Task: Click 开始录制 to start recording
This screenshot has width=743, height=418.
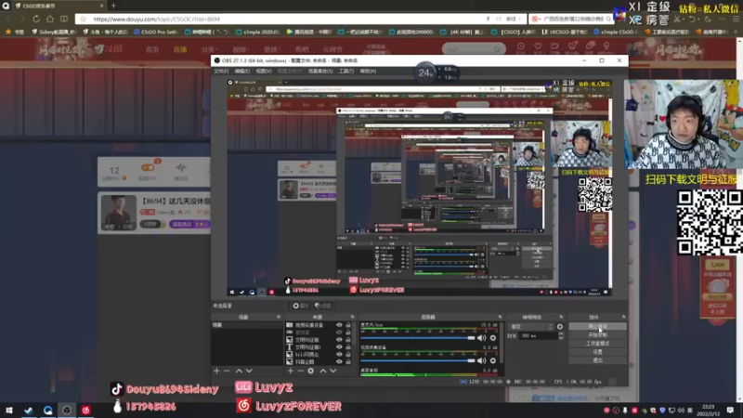Action: coord(597,334)
